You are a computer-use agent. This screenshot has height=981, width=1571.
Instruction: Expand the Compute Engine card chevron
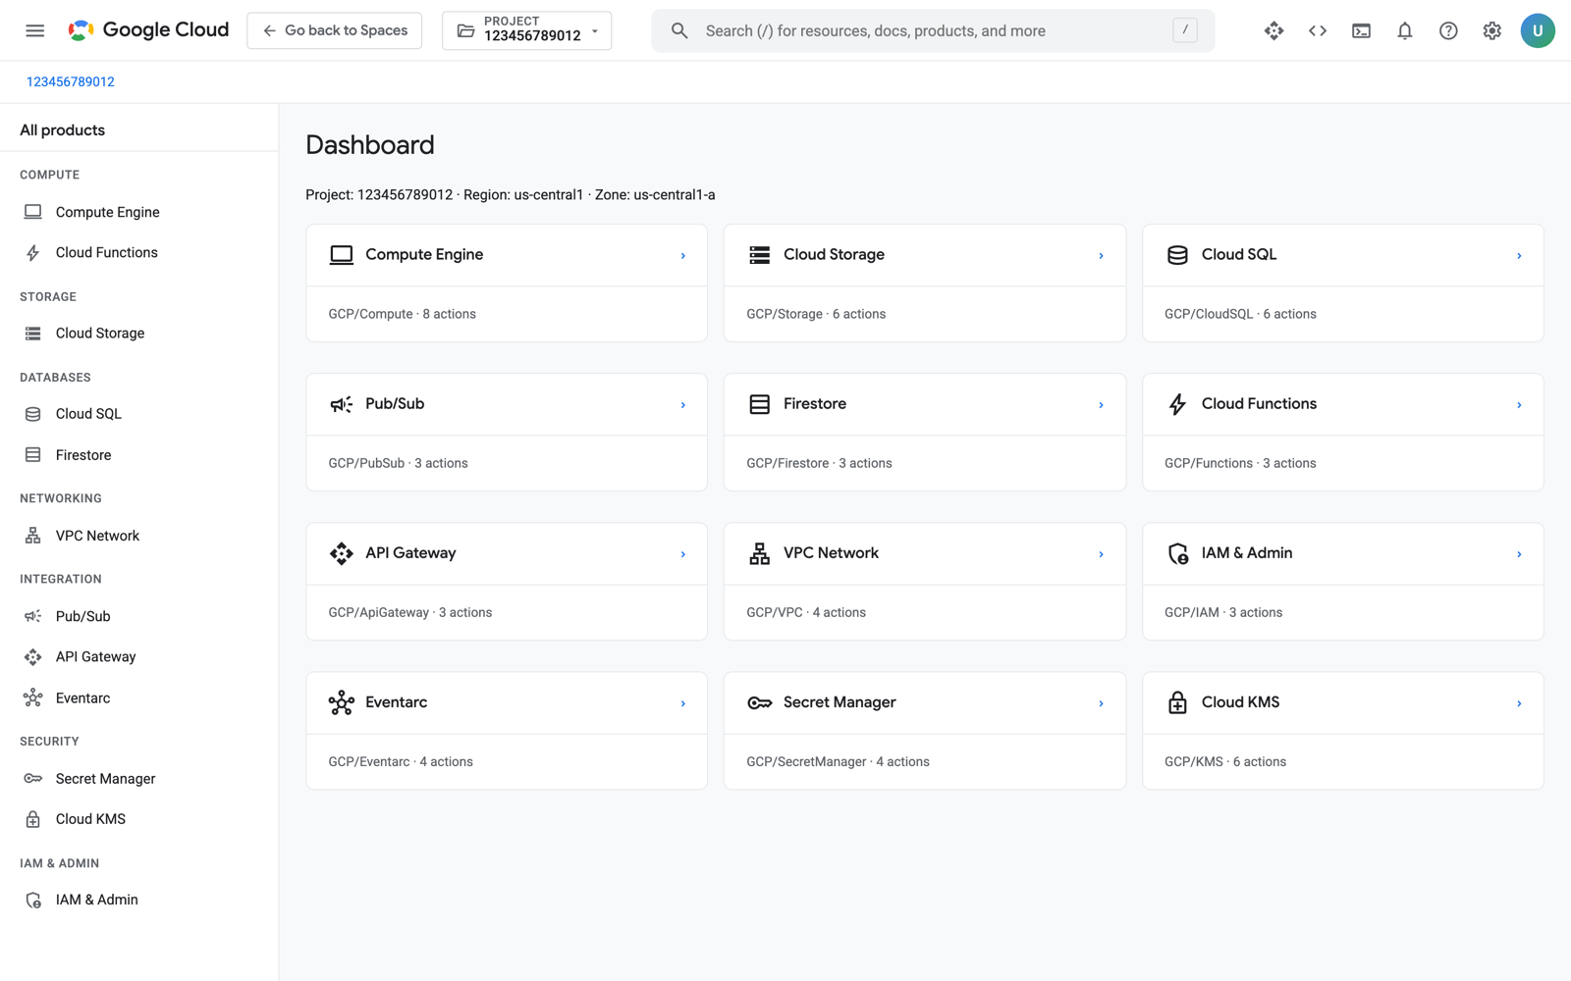(x=683, y=255)
